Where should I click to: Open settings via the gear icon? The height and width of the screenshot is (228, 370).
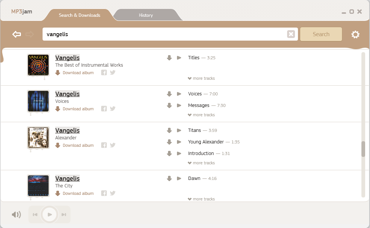[x=355, y=34]
